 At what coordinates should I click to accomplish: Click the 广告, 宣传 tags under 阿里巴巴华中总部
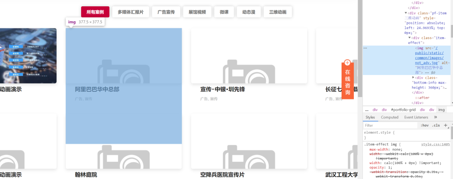pos(83,99)
